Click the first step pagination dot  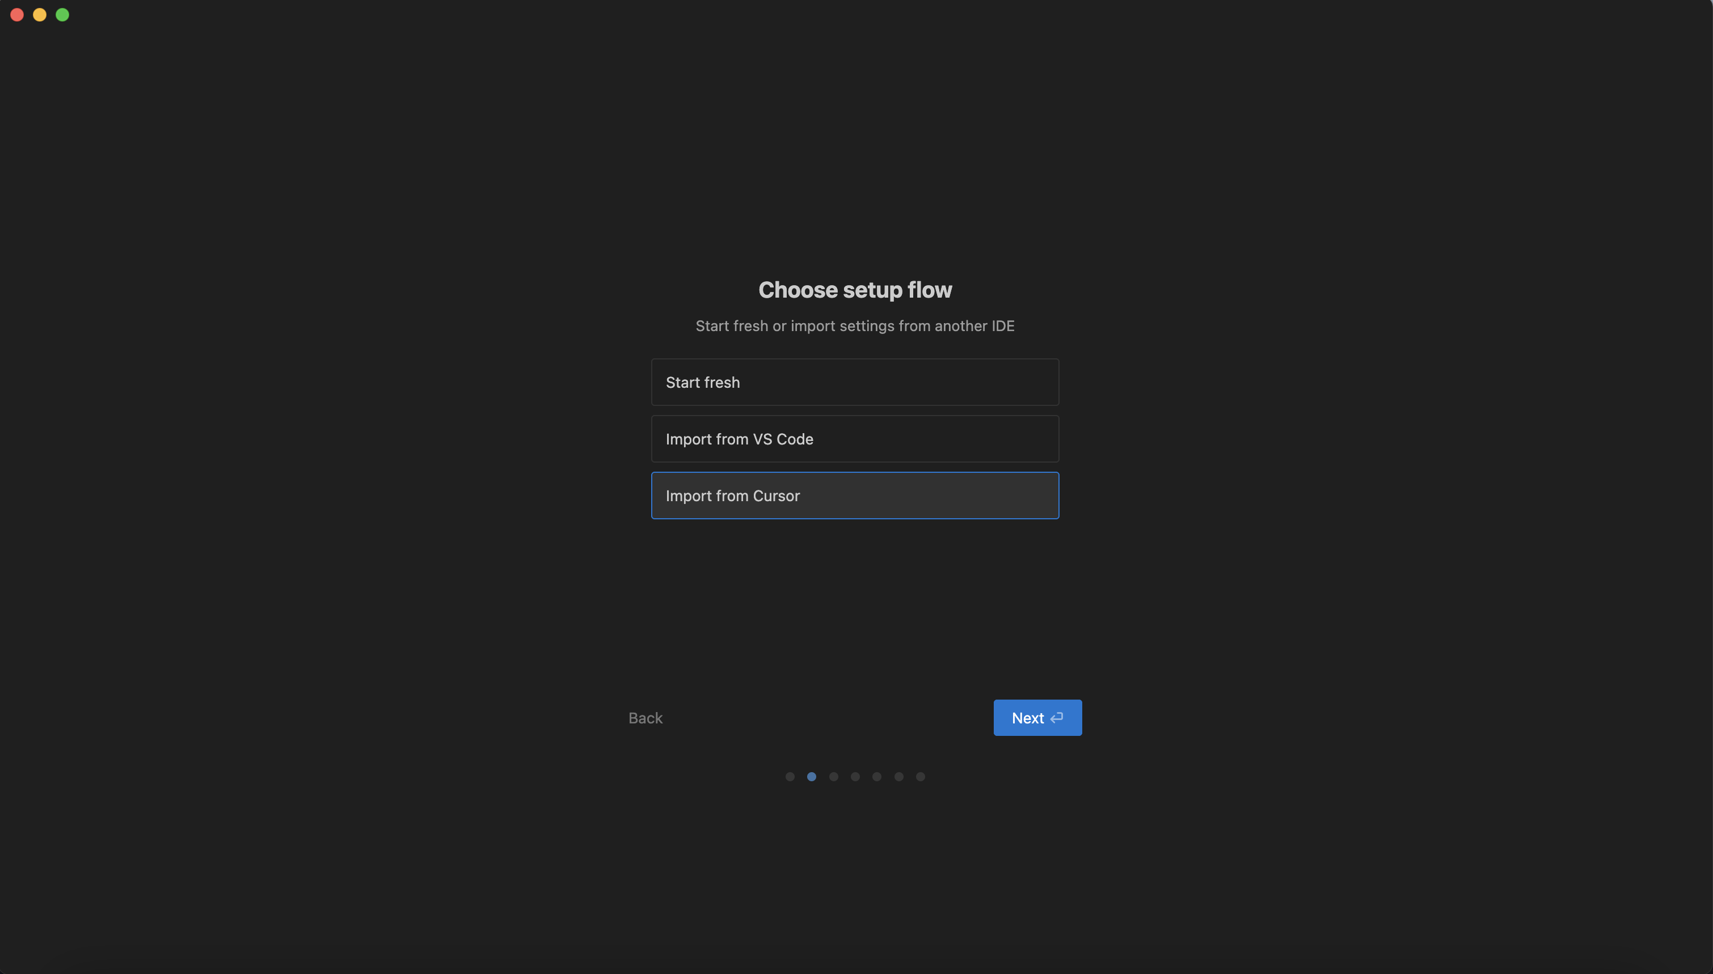tap(790, 777)
